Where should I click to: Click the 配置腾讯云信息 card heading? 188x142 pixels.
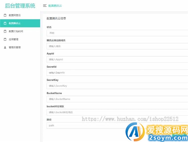[56, 18]
